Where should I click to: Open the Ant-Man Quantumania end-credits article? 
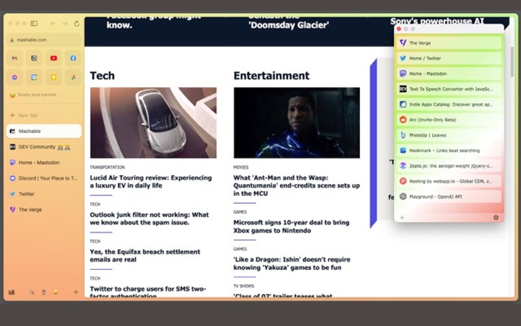coord(296,185)
